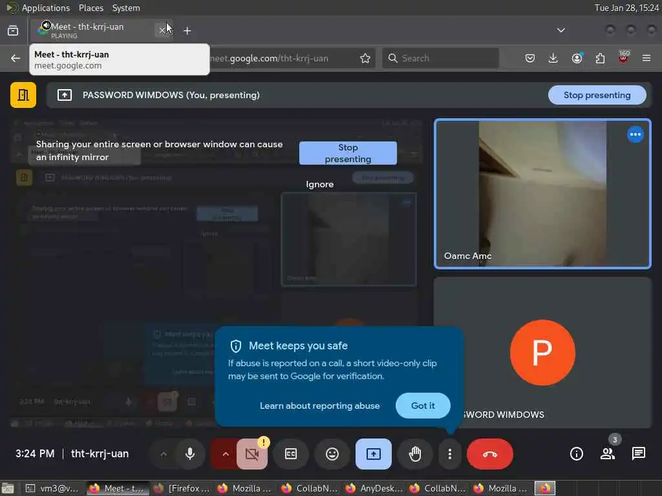The height and width of the screenshot is (496, 662).
Task: Open the System menu
Action: pyautogui.click(x=126, y=8)
